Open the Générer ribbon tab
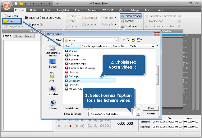Screen dimensions: 202x138 coord(92,10)
